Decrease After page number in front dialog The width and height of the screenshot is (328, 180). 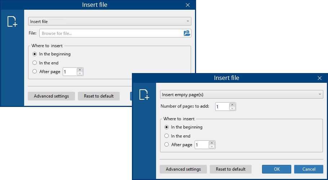point(212,147)
